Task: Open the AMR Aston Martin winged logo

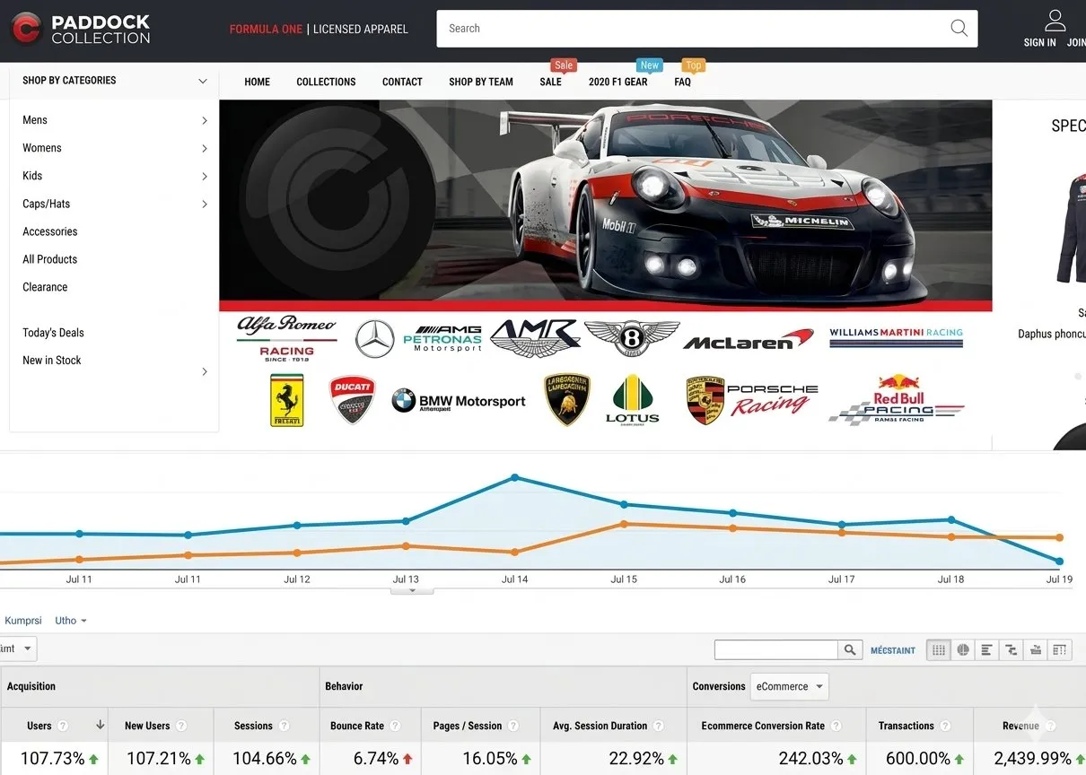Action: [x=535, y=338]
